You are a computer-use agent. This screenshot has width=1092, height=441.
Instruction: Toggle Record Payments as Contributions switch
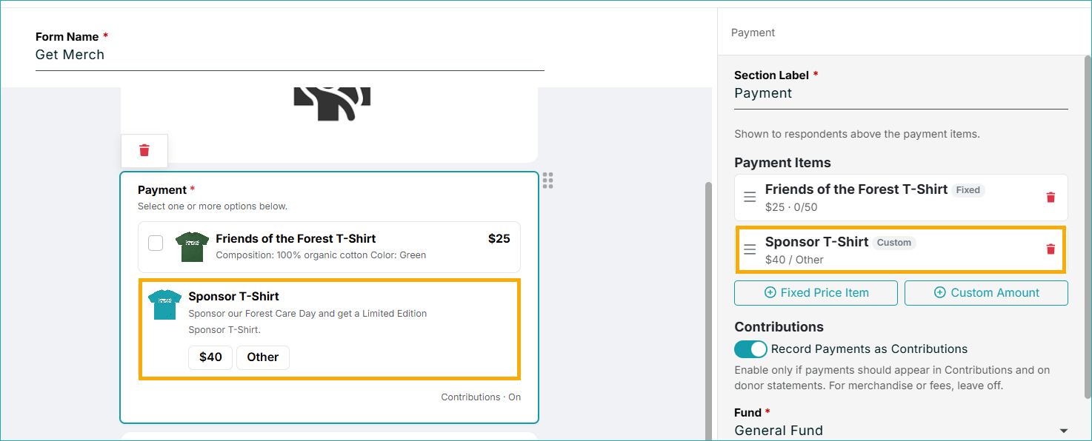(750, 349)
